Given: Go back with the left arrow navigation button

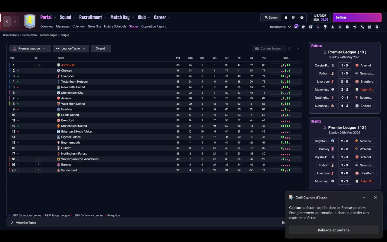Looking at the screenshot, I should [x=7, y=21].
